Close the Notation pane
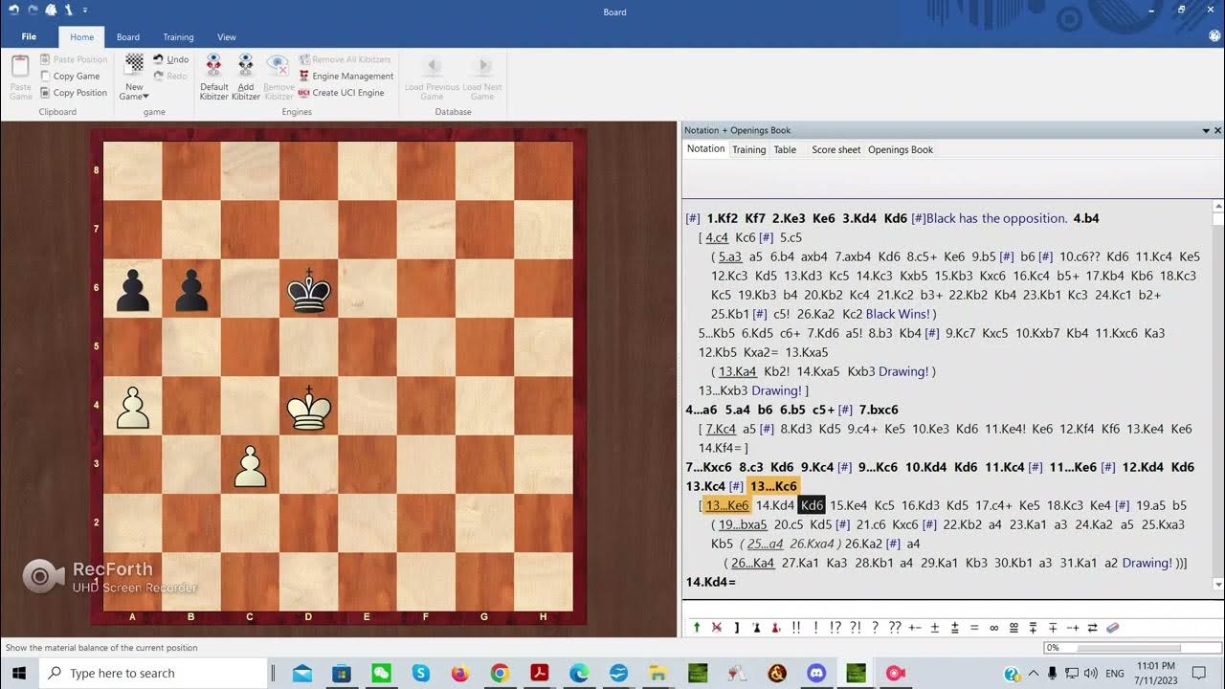This screenshot has height=689, width=1225. 1217,130
